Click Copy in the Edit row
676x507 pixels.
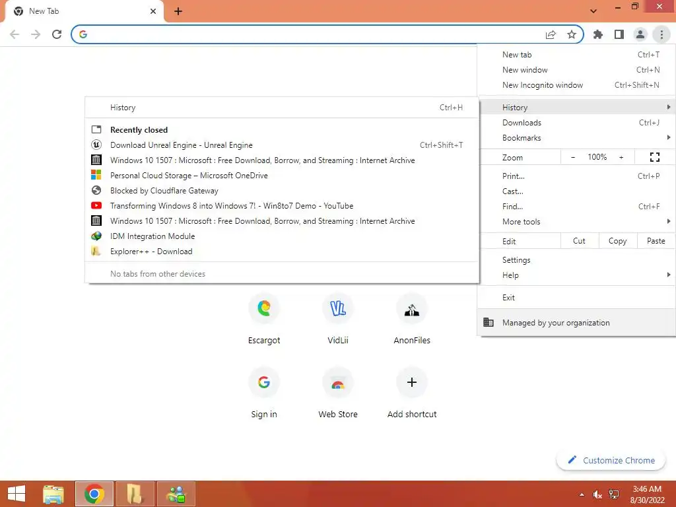[x=617, y=241]
